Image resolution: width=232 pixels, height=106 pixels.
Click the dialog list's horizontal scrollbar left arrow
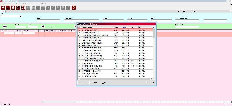79,79
